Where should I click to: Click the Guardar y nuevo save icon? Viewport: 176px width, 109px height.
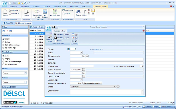55,35
